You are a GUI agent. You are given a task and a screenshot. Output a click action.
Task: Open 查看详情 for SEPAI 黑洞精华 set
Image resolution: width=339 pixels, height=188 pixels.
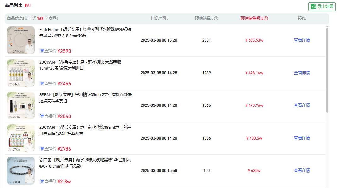coord(302,105)
